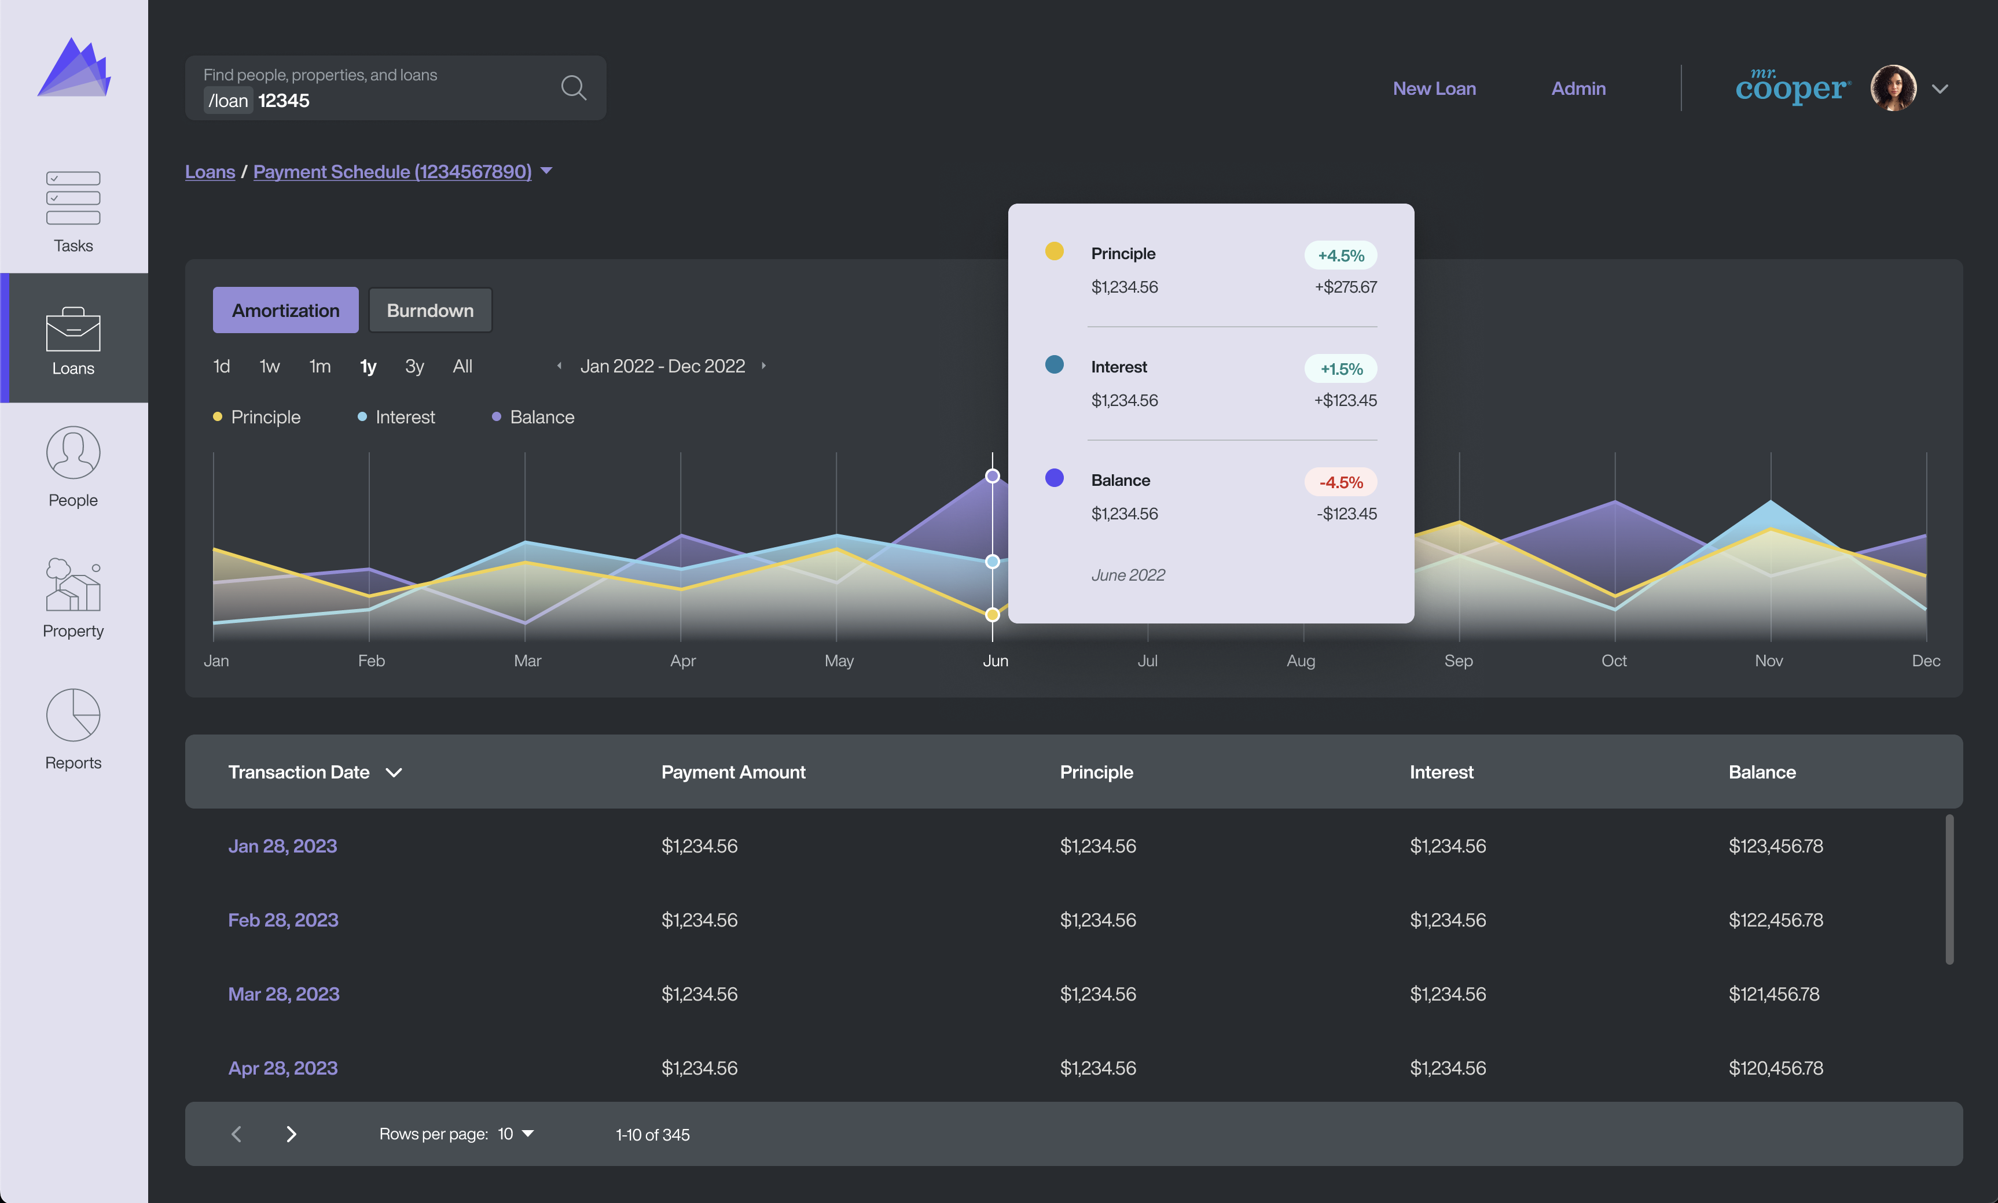Expand the Payment Schedule dropdown breadcrumb
This screenshot has width=1998, height=1203.
[548, 171]
